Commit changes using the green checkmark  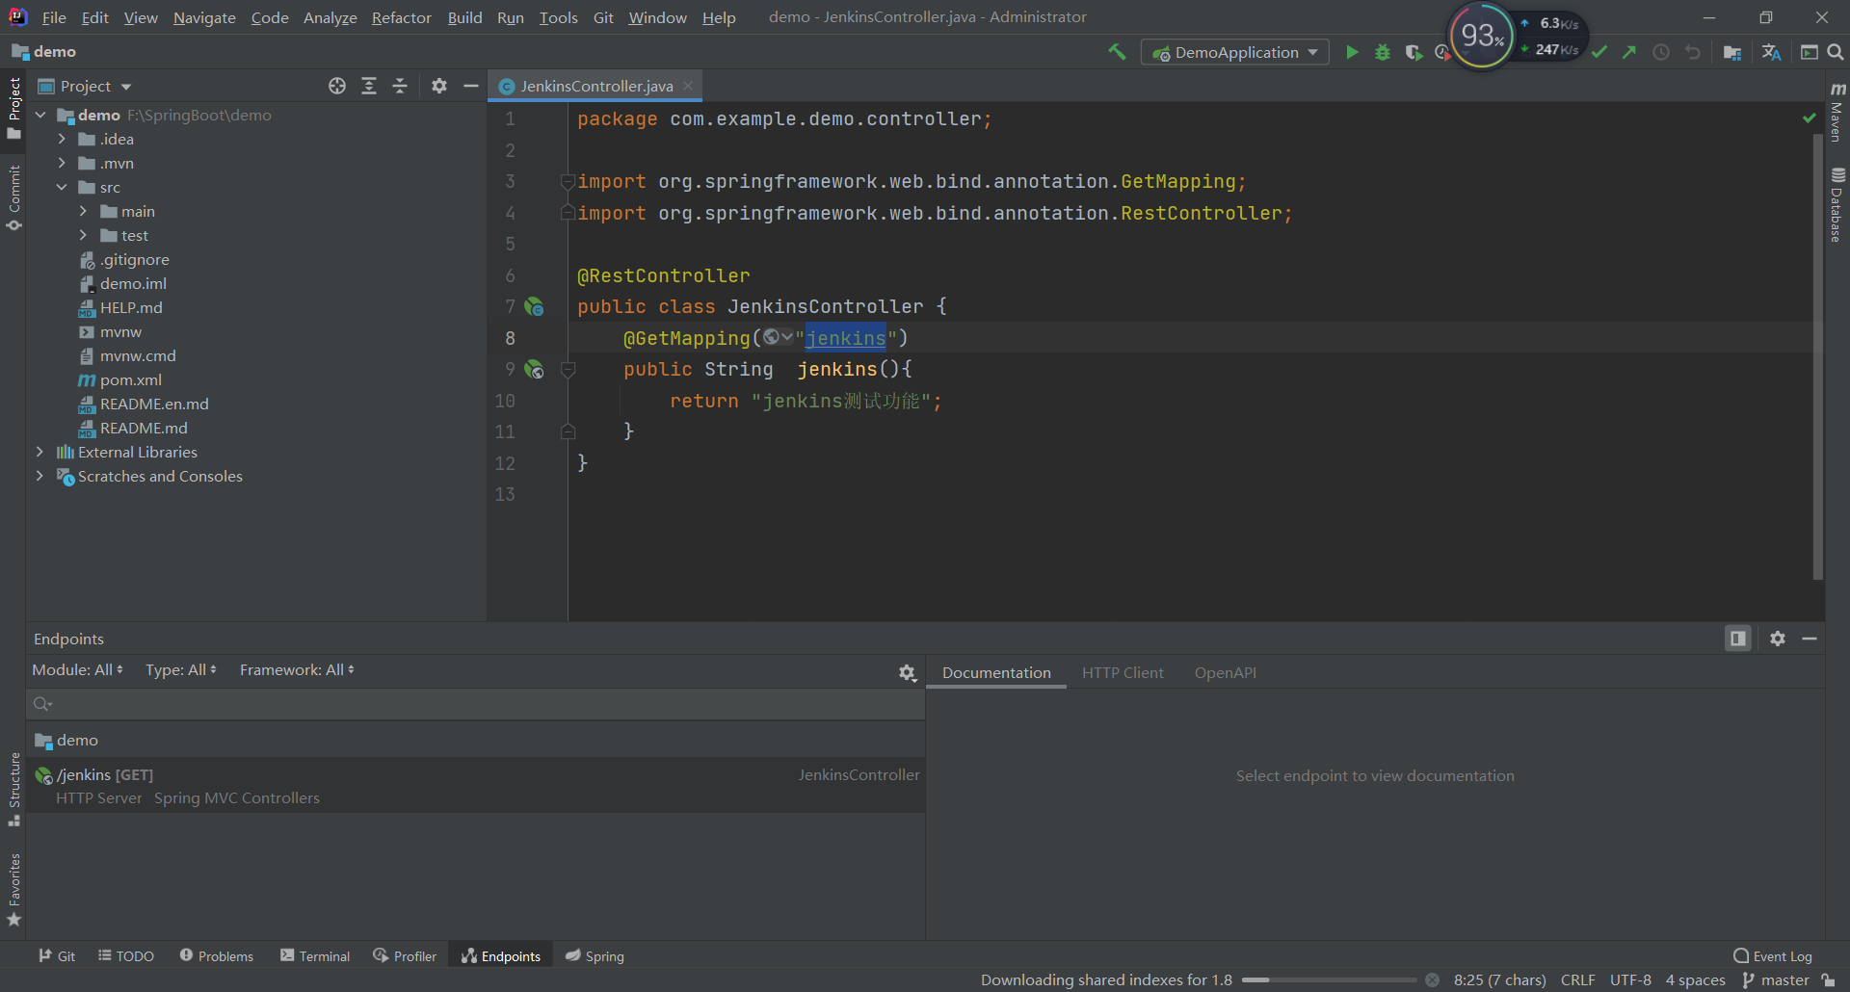tap(1599, 52)
